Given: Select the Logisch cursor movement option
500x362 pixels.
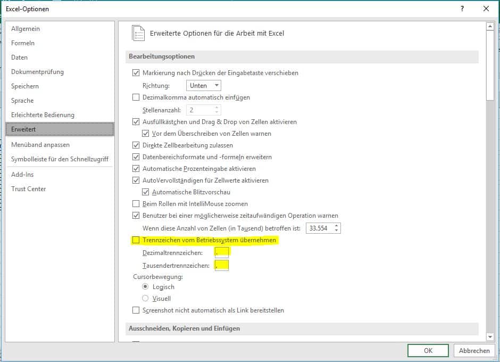Looking at the screenshot, I should (145, 287).
